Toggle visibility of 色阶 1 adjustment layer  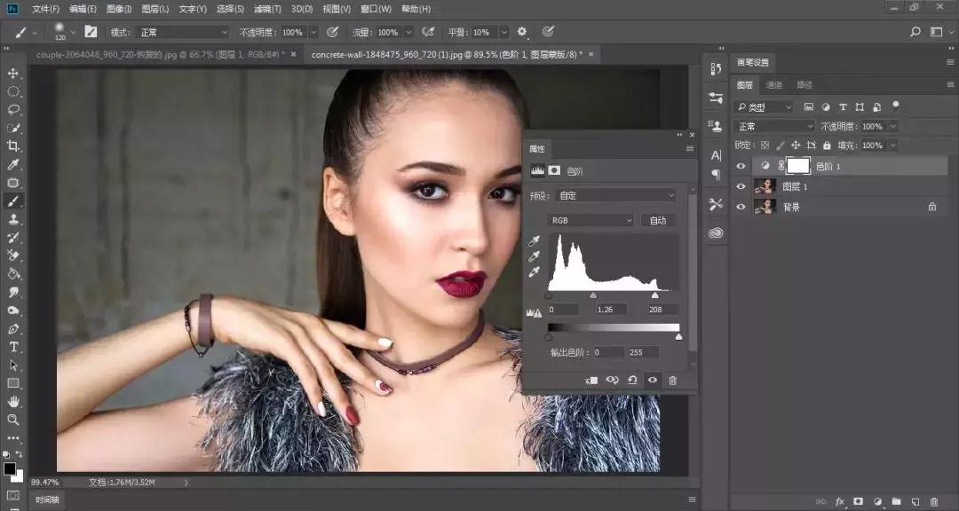[x=741, y=166]
